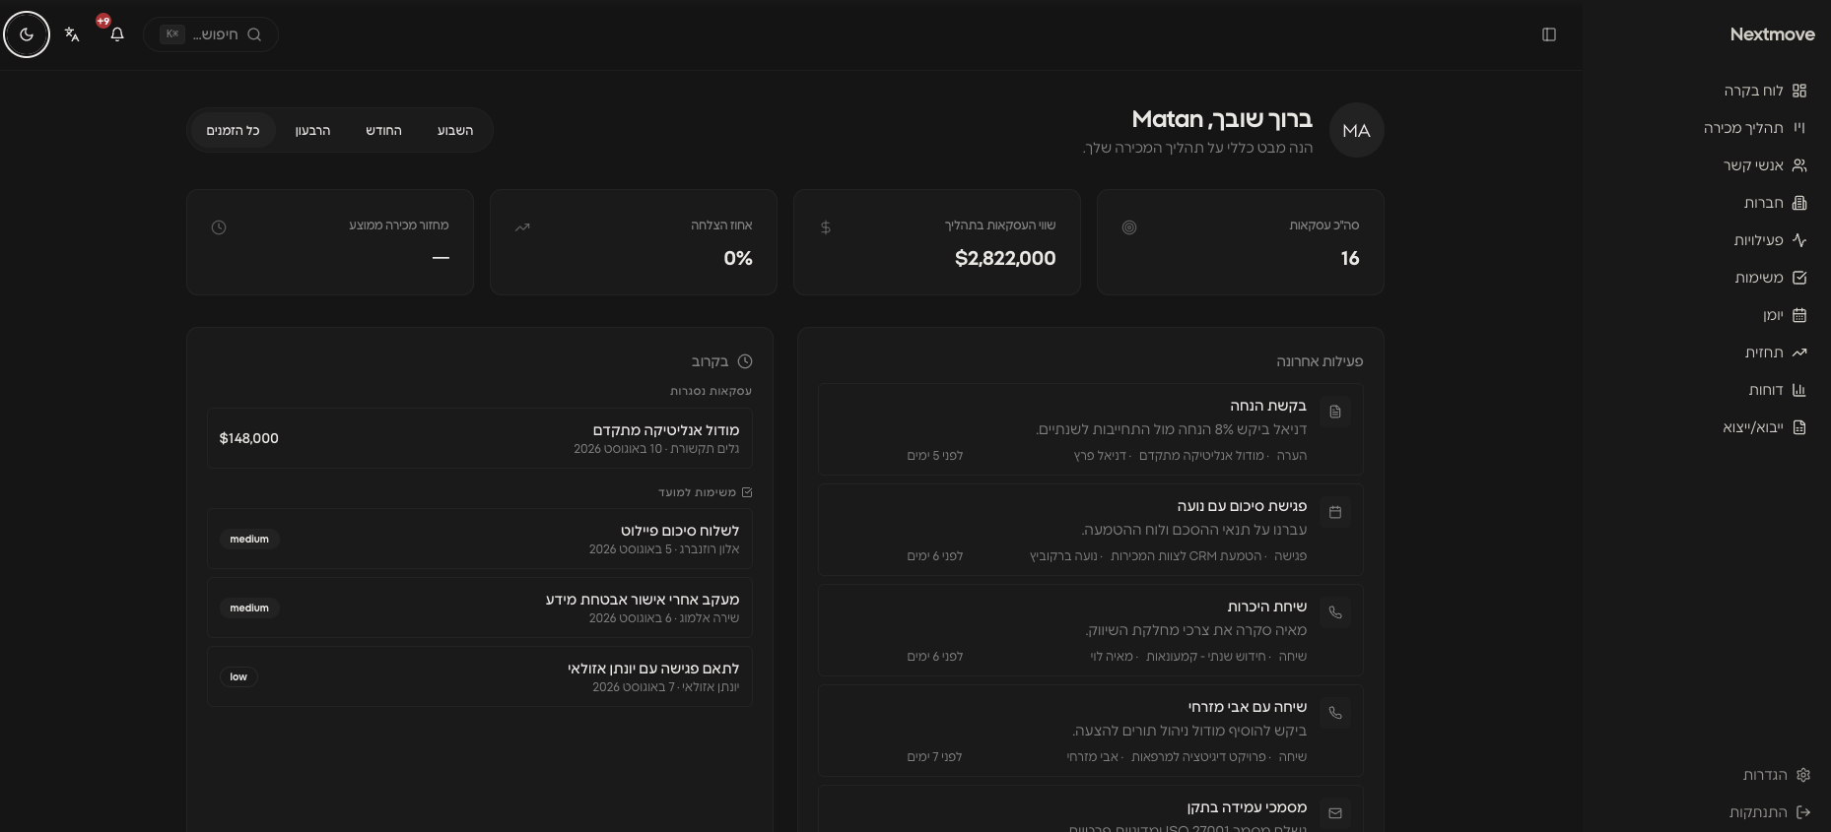1831x832 pixels.
Task: Toggle dark mode with the moon icon
Action: click(27, 34)
